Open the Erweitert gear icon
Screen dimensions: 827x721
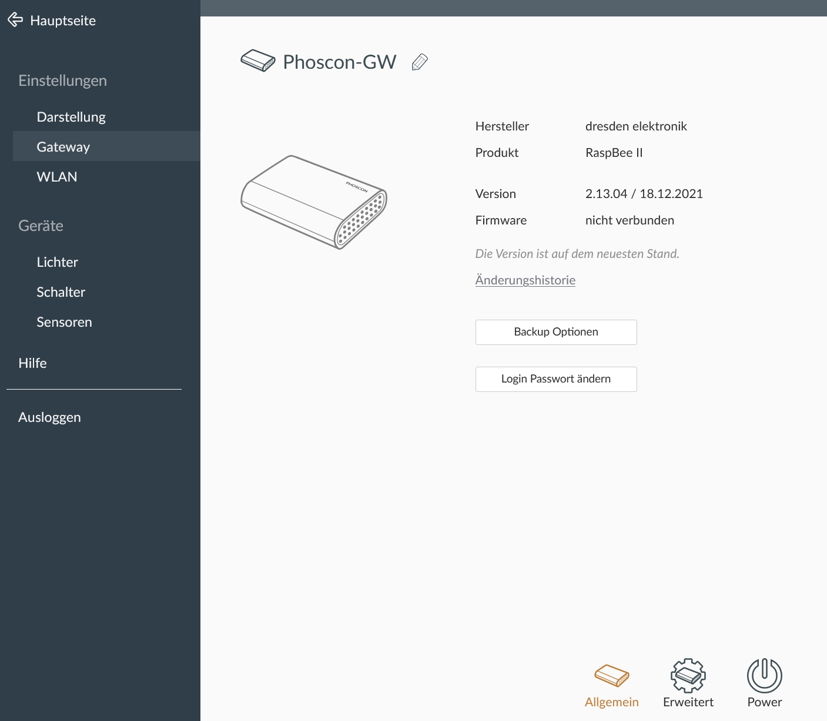coord(688,676)
